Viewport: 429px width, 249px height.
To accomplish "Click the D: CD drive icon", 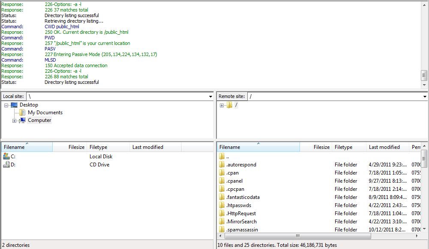I will tap(6, 165).
